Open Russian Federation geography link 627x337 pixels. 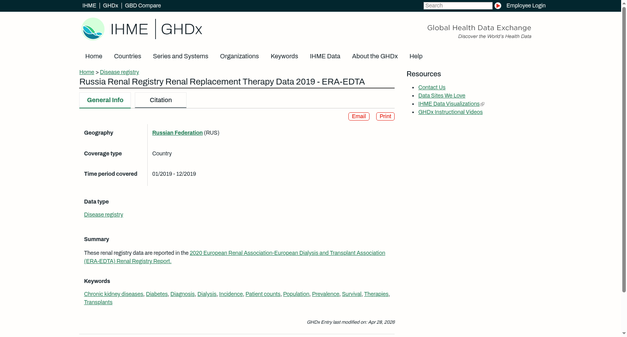[x=178, y=133]
